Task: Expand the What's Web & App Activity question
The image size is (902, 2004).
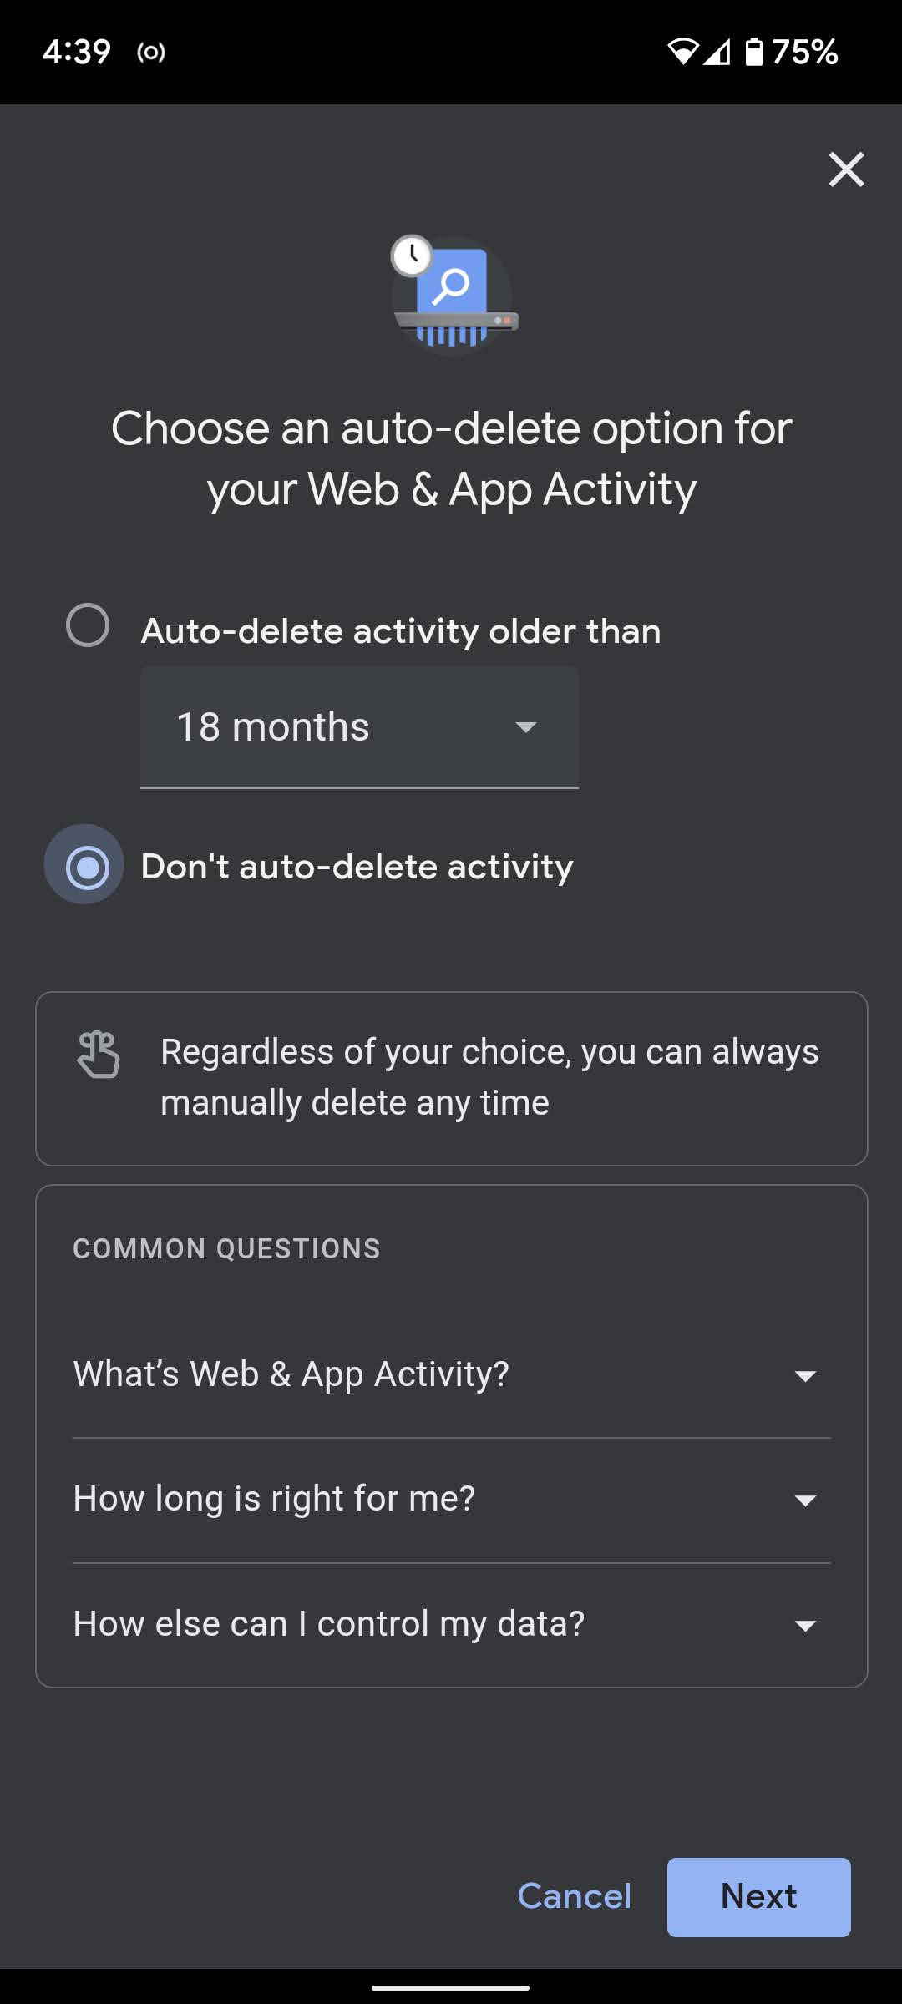Action: tap(451, 1374)
